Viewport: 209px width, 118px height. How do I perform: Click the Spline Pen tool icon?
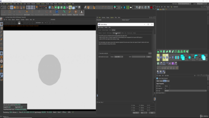53,8
